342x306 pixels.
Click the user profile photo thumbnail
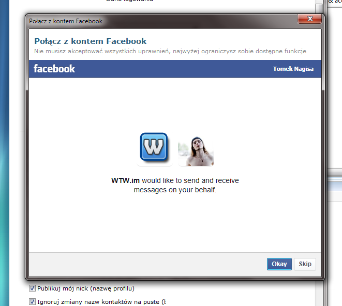tap(196, 151)
